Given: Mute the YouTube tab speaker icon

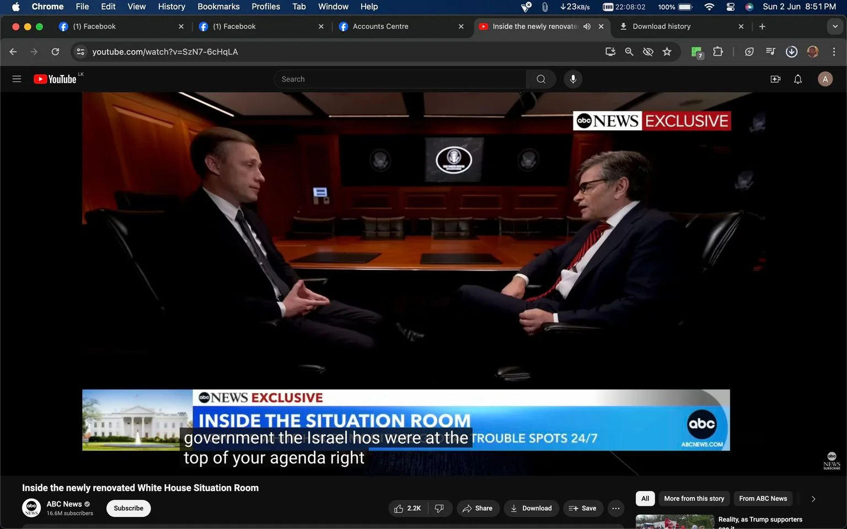Looking at the screenshot, I should pos(587,26).
